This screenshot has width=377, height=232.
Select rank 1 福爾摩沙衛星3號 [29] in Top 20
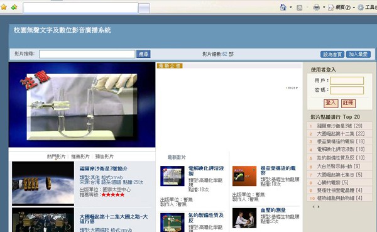tap(339, 126)
